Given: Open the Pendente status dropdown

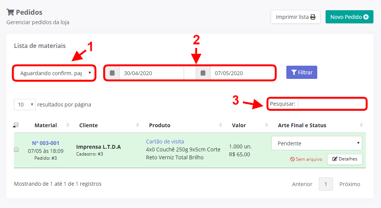Looking at the screenshot, I should point(316,143).
